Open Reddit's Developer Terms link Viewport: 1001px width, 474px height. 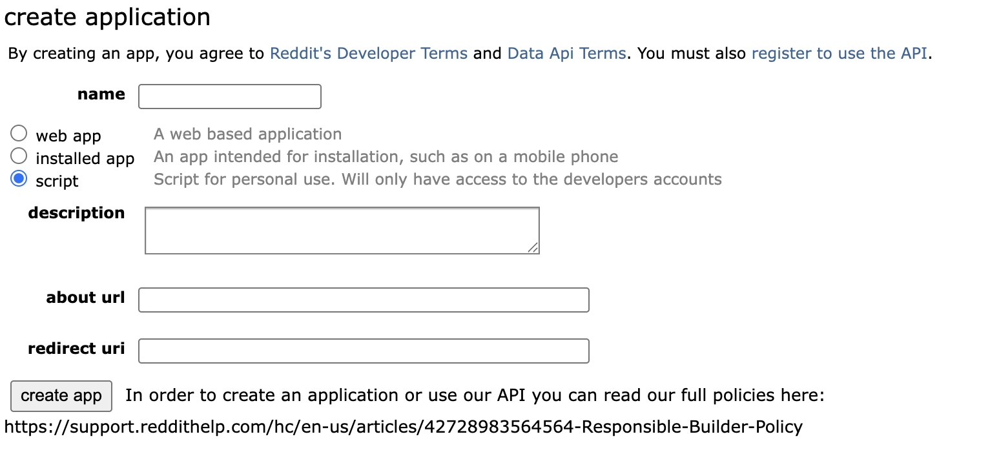tap(368, 54)
